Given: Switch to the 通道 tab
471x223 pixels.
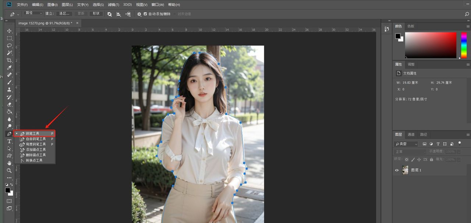Looking at the screenshot, I should (411, 135).
